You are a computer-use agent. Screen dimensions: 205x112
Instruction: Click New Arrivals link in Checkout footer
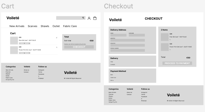coord(112,92)
